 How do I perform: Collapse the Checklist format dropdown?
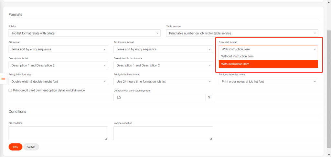point(268,49)
